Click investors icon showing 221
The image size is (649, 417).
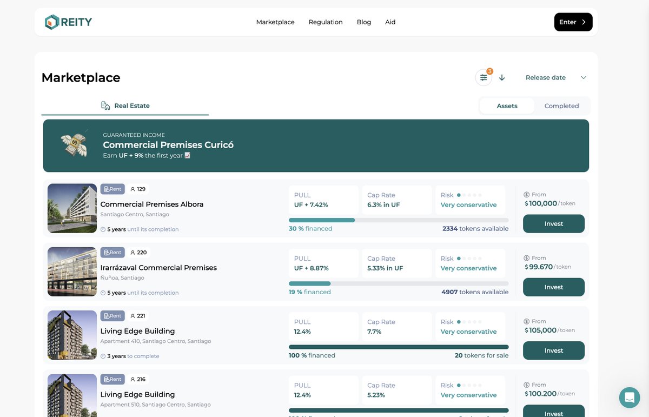133,316
